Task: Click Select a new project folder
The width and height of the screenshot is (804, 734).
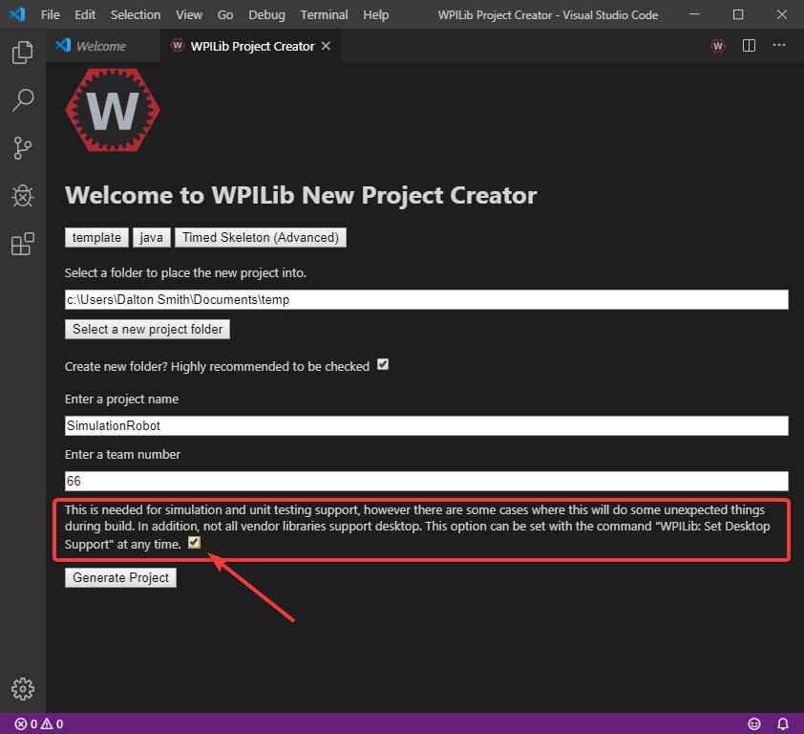Action: coord(146,329)
